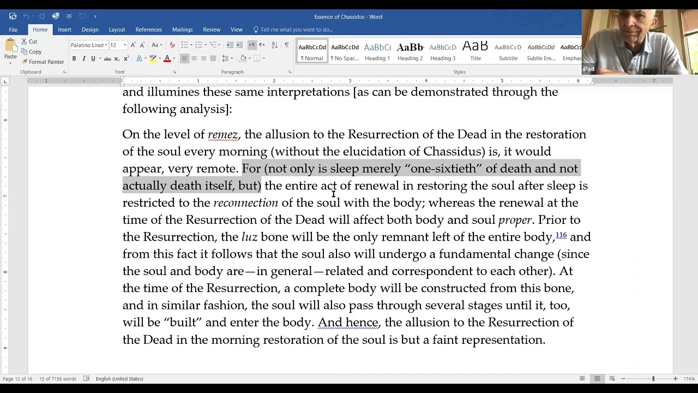Apply yellow text highlight color

pos(153,58)
